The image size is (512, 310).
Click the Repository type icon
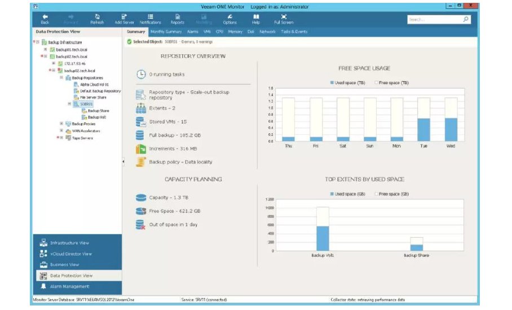pyautogui.click(x=141, y=95)
